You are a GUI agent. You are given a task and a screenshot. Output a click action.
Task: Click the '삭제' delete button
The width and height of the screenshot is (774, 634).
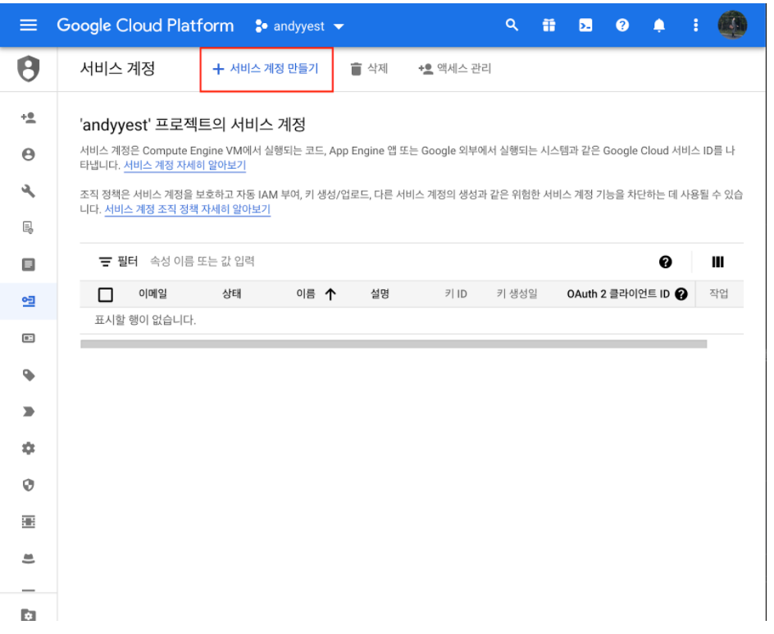click(369, 69)
